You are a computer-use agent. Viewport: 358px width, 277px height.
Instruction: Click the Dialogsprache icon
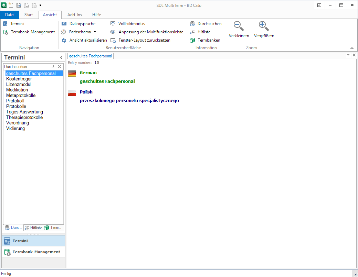pyautogui.click(x=64, y=24)
